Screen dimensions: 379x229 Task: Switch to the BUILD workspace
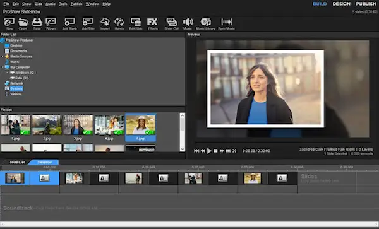(x=320, y=4)
